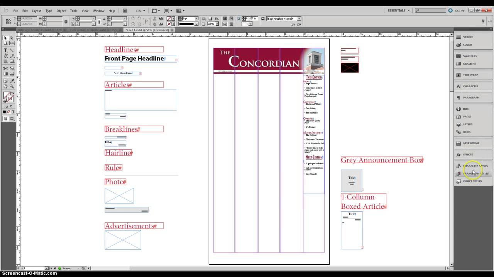Select the Gradient Feather tool

[x=12, y=73]
